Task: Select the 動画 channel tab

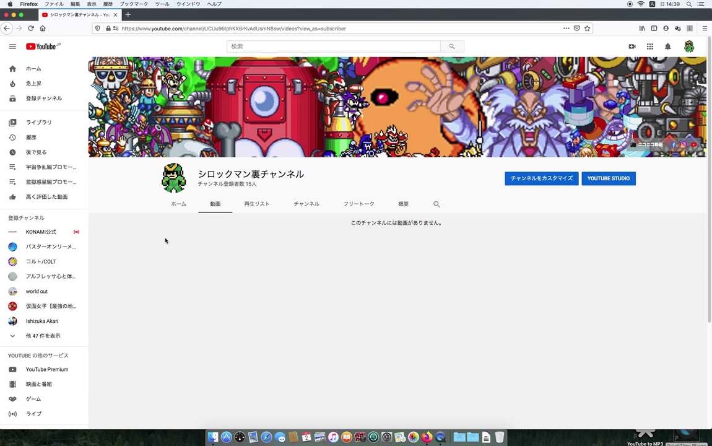Action: (x=215, y=204)
